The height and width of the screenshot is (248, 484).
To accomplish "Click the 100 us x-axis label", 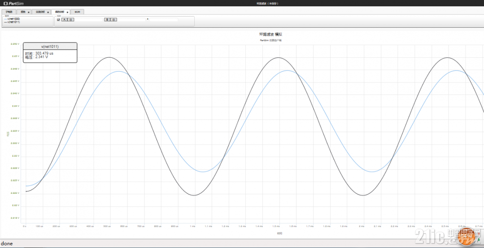I will click(39, 226).
